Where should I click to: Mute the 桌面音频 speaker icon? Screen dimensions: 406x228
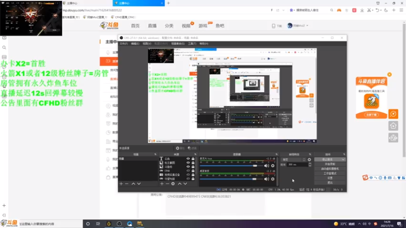pyautogui.click(x=266, y=179)
